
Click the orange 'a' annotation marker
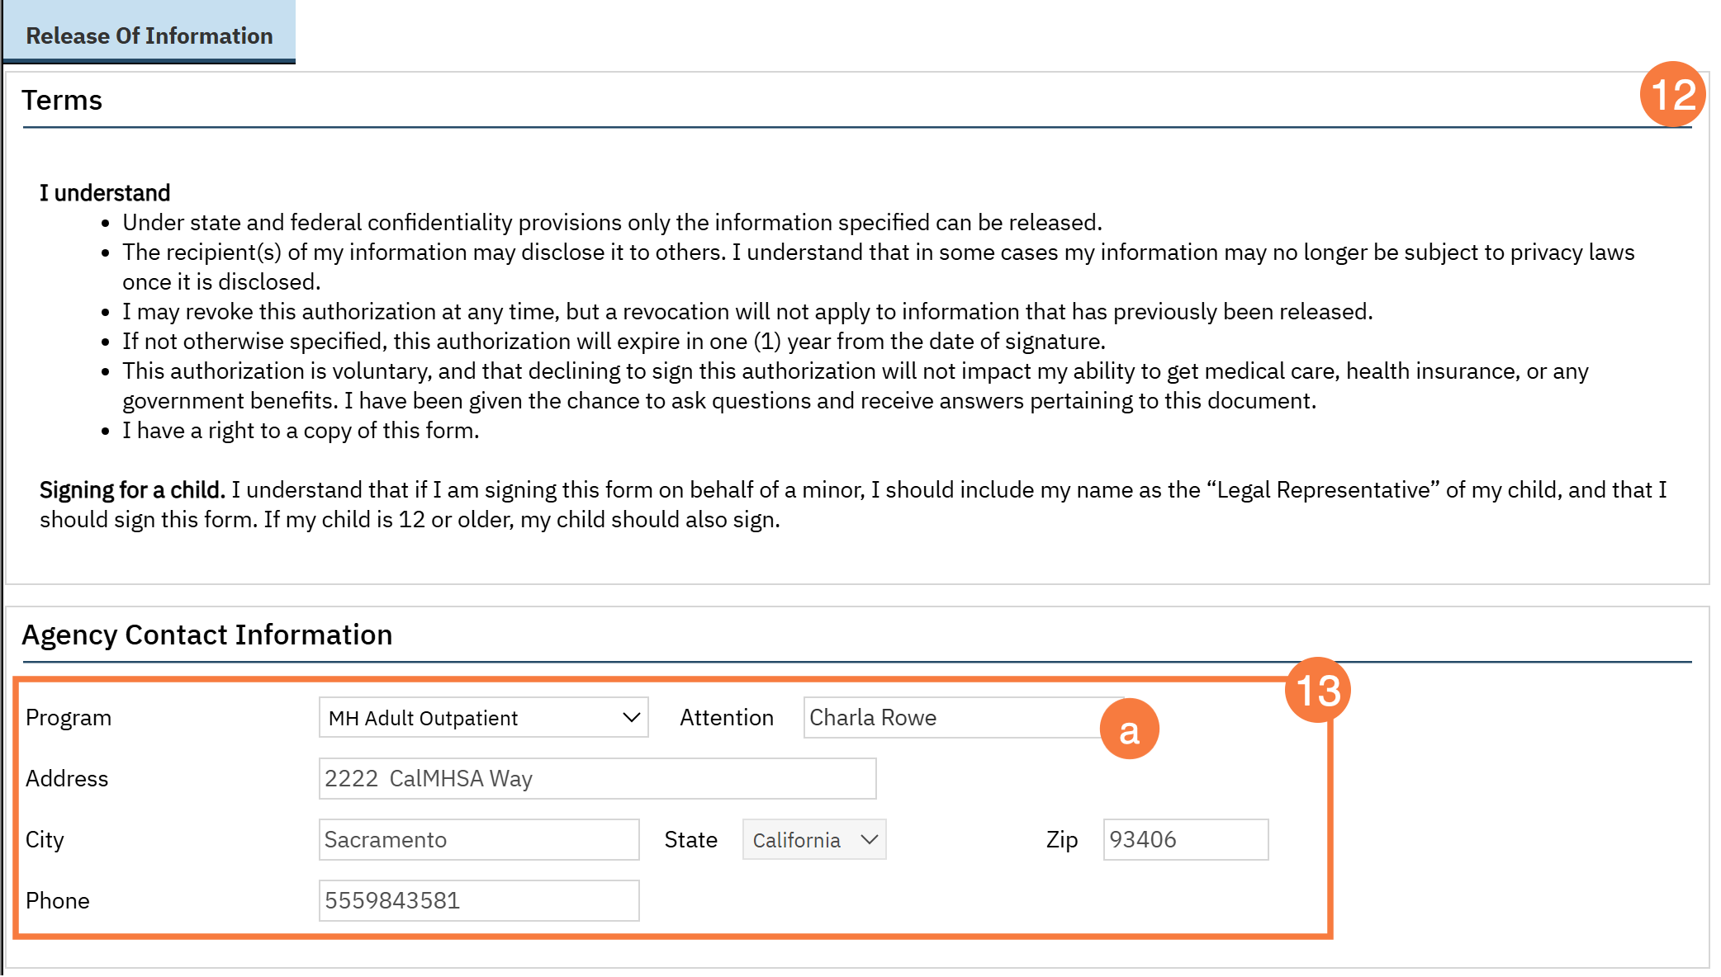coord(1129,729)
